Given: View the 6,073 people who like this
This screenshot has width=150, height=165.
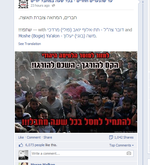Looking at the screenshot, I should click(x=41, y=145).
